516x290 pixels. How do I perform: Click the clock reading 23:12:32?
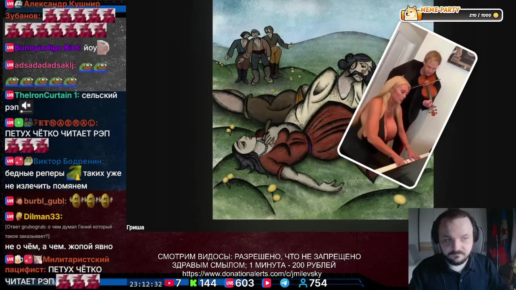coord(146,284)
